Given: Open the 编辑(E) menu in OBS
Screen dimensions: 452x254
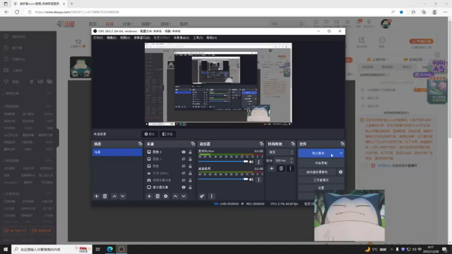Looking at the screenshot, I should [111, 38].
